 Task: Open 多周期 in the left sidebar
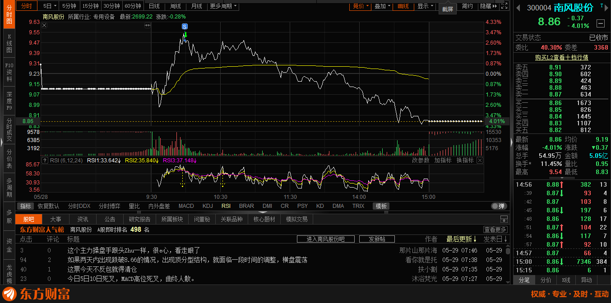[9, 188]
